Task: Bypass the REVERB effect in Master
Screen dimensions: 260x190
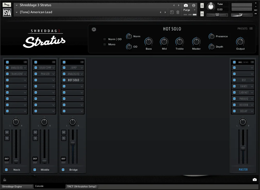Action: (x=234, y=105)
